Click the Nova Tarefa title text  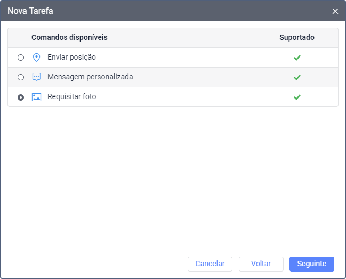pos(30,11)
